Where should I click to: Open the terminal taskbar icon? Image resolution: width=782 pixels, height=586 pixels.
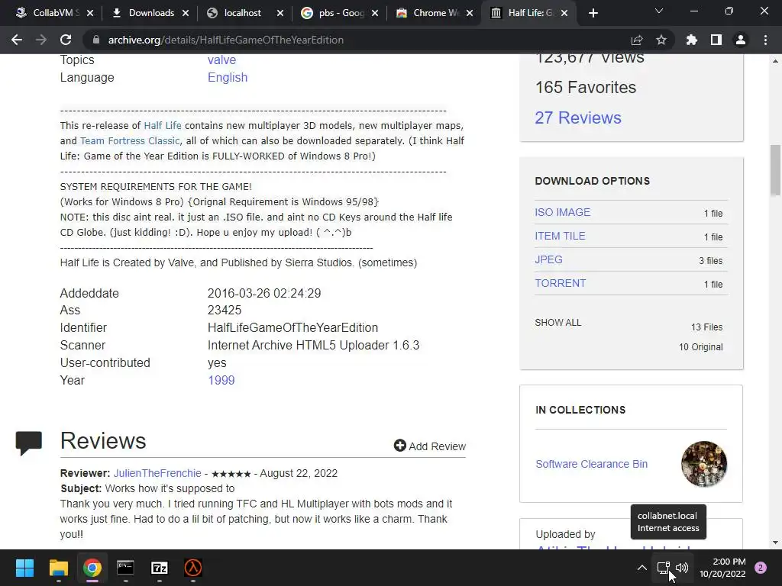(x=126, y=568)
